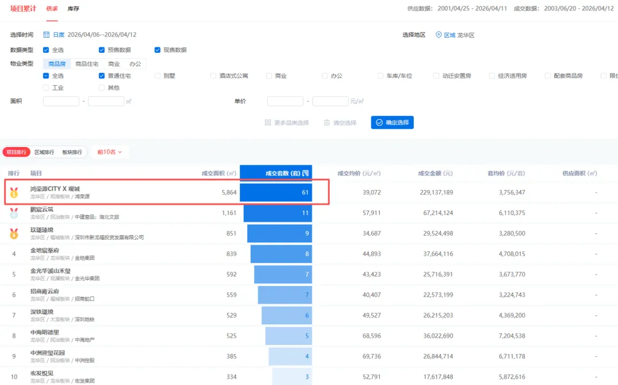
Task: Sort by 成交金额 column header
Action: (435, 173)
